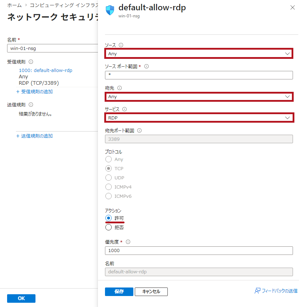Viewport: 299px width, 307px height.
Task: Open the ホーム breadcrumb item
Action: (14, 5)
